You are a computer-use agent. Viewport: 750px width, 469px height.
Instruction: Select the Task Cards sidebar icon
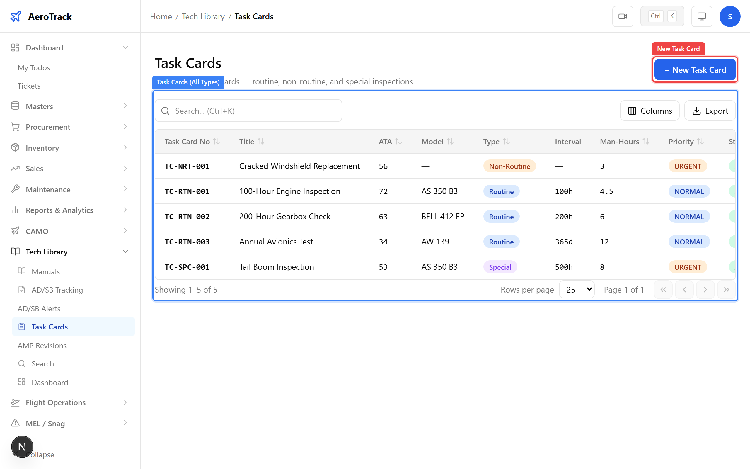pos(21,326)
